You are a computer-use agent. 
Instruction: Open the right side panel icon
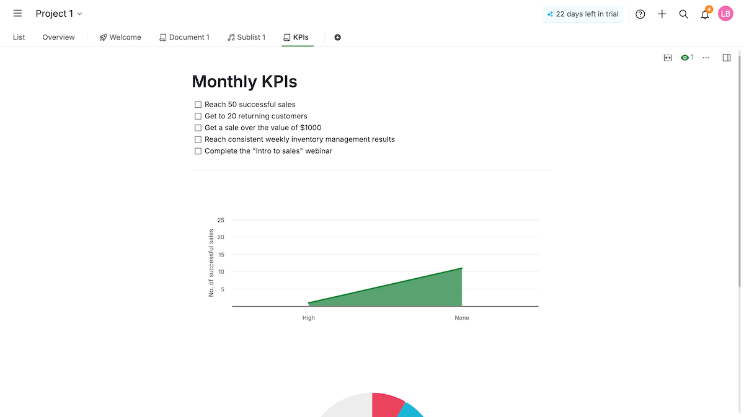click(x=726, y=57)
